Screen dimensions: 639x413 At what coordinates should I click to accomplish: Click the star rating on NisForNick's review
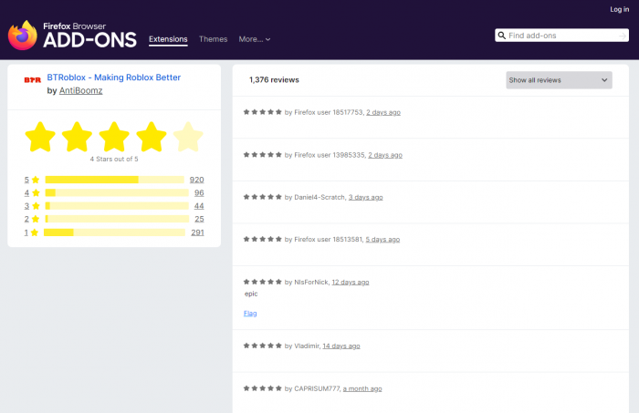[x=263, y=282]
